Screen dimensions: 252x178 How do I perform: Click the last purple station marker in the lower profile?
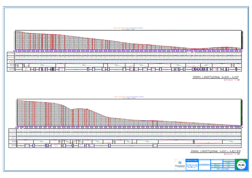[241, 127]
